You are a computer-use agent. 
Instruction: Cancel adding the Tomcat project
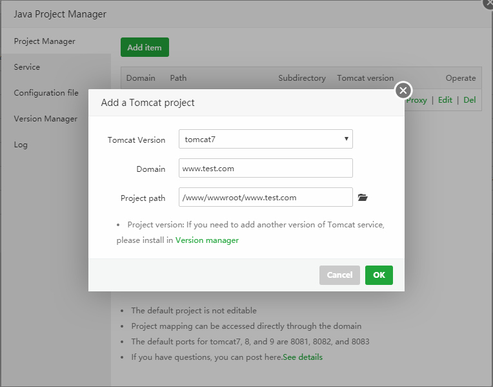click(x=339, y=275)
